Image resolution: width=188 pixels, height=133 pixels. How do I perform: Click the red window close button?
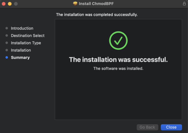pyautogui.click(x=4, y=4)
